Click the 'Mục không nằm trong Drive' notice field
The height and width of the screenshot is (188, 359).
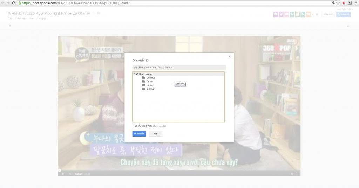point(179,68)
